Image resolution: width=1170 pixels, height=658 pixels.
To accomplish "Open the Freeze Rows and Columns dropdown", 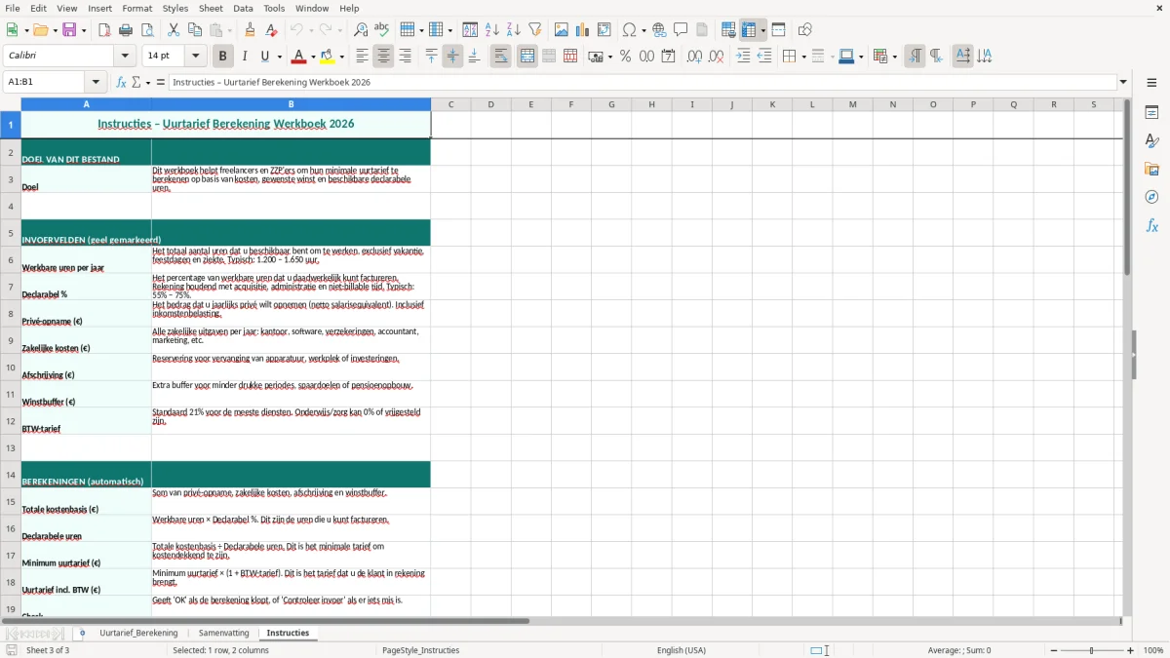I will click(x=763, y=30).
